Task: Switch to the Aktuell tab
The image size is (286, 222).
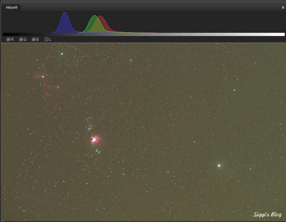Action: (x=11, y=7)
